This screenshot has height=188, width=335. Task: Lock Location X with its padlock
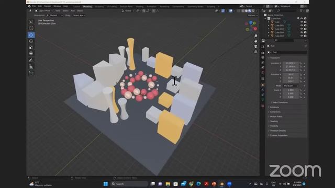301,63
